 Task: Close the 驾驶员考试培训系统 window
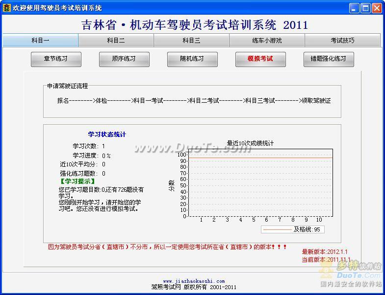coord(377,8)
